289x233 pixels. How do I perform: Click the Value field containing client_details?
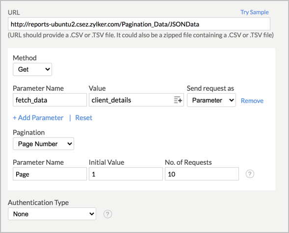click(136, 100)
